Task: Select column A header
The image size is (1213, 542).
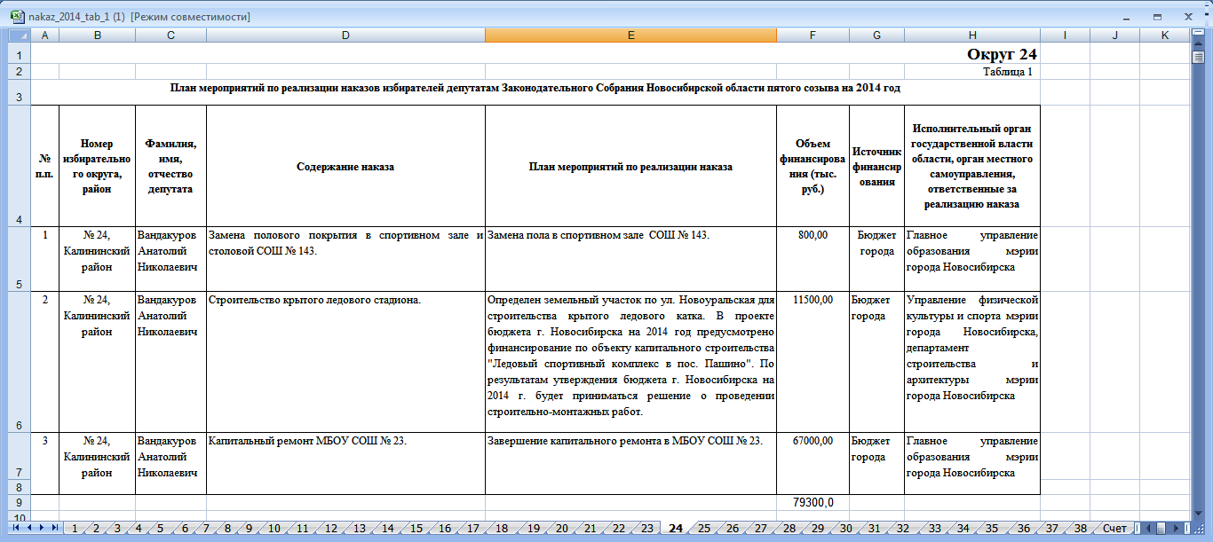Action: (x=45, y=35)
